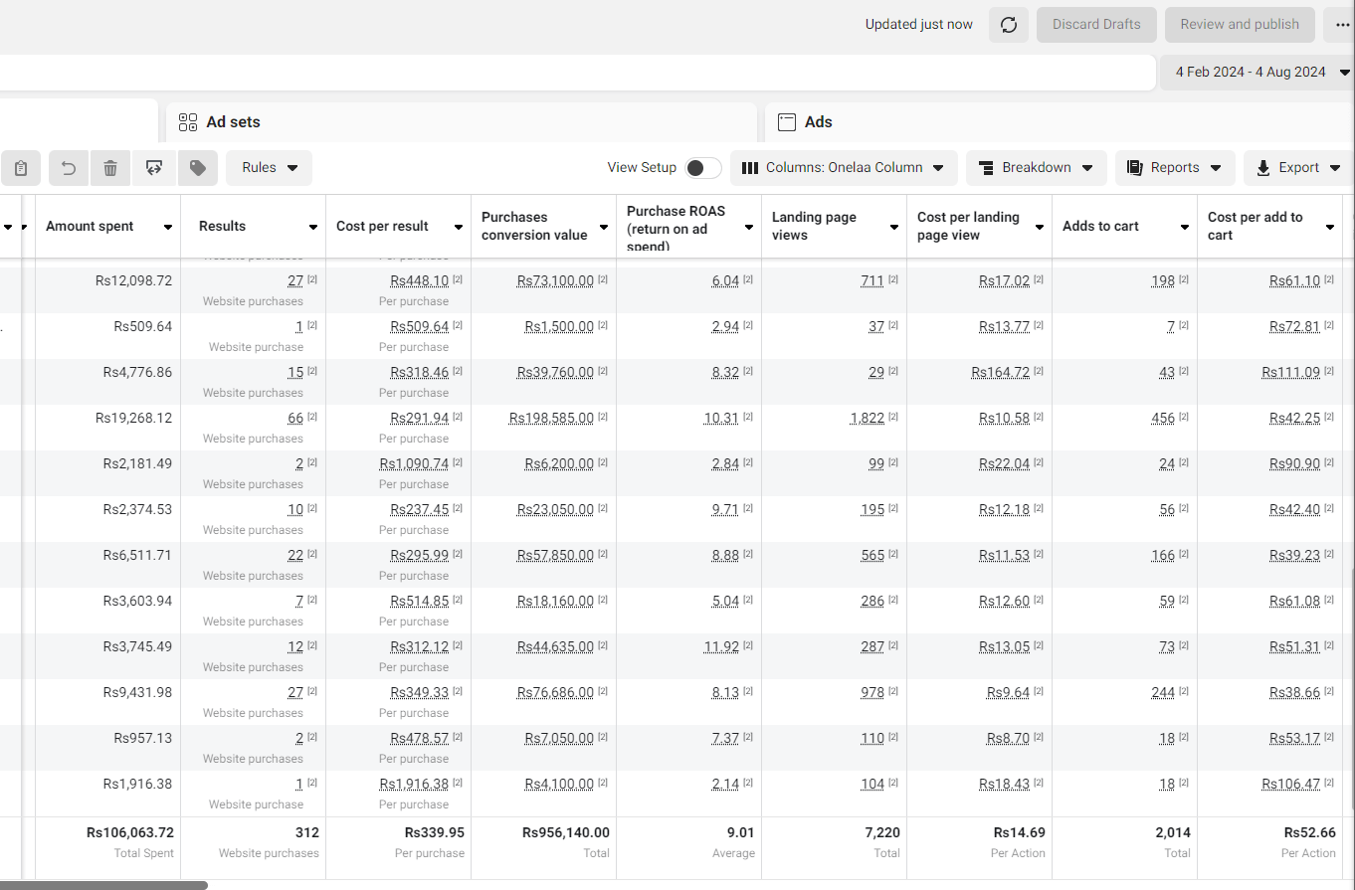The height and width of the screenshot is (890, 1355).
Task: Click the Discard Drafts button
Action: (x=1096, y=25)
